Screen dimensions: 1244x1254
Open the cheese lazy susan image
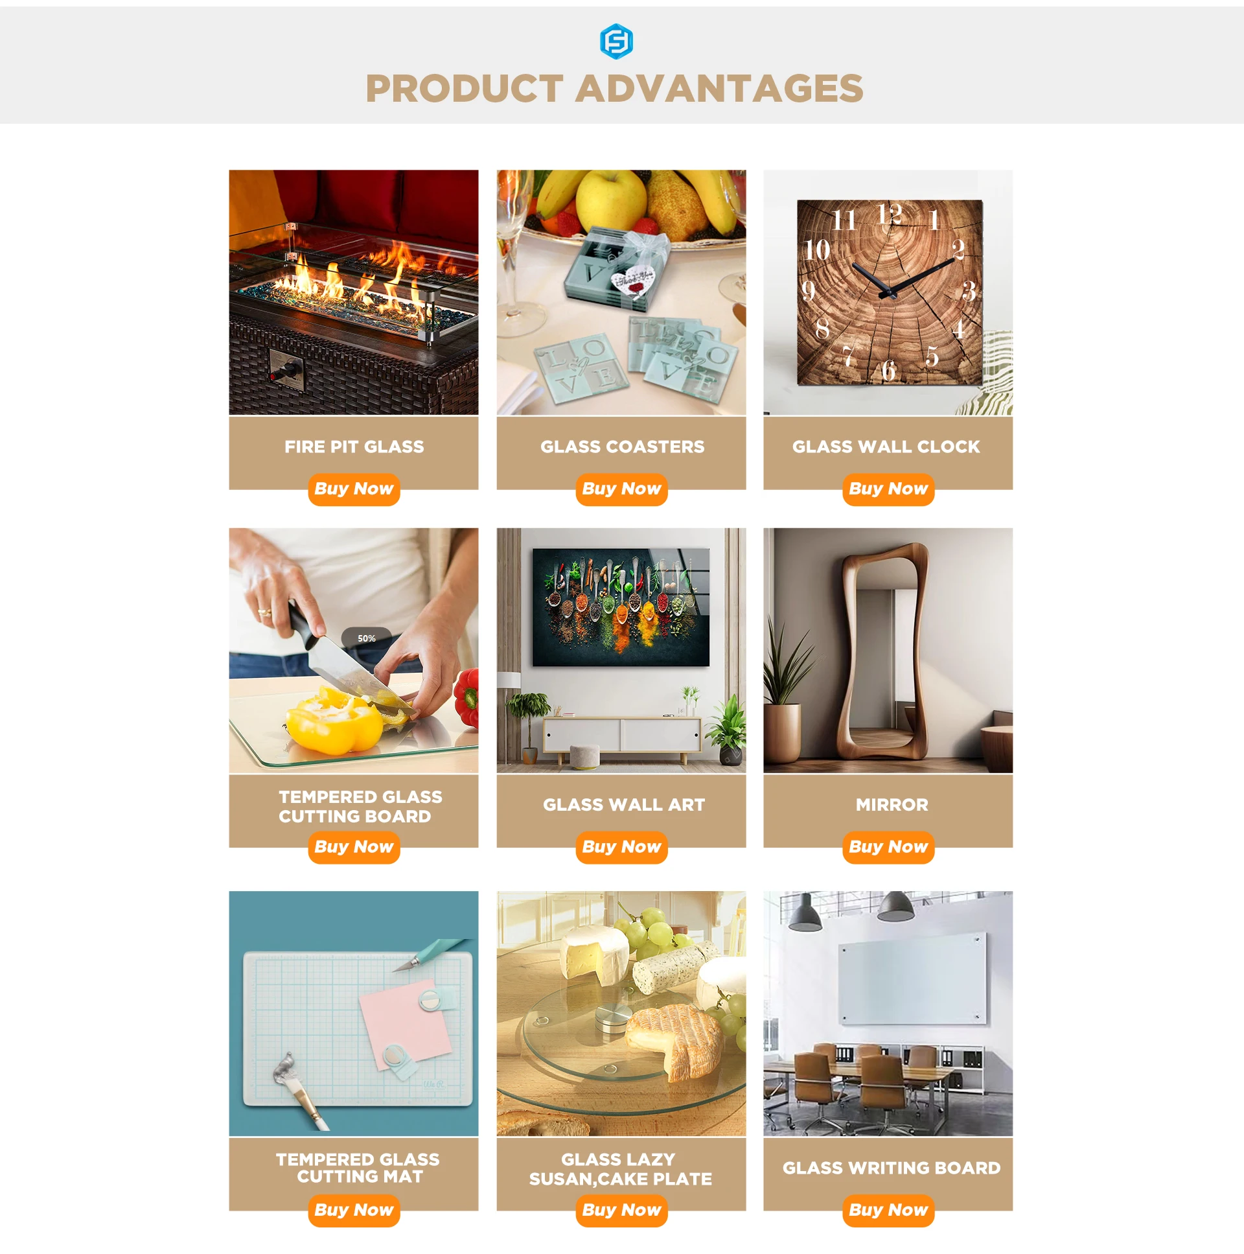tap(621, 1013)
